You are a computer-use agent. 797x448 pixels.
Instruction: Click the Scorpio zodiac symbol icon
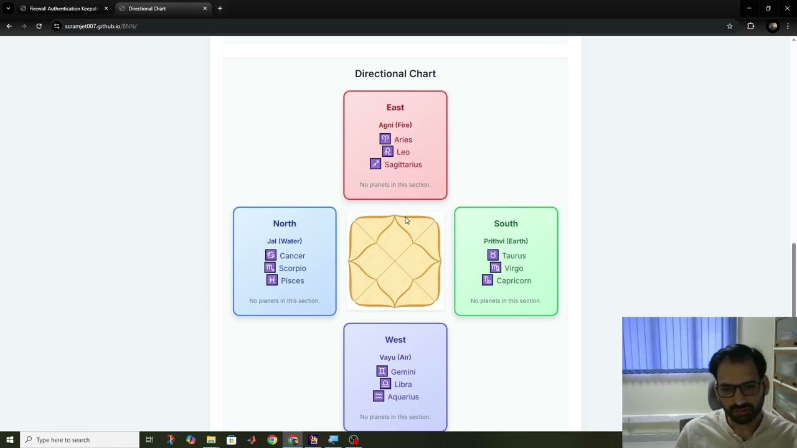click(270, 268)
